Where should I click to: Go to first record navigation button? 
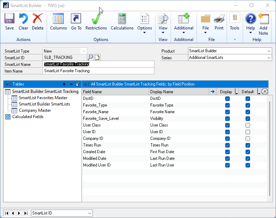coord(7,213)
